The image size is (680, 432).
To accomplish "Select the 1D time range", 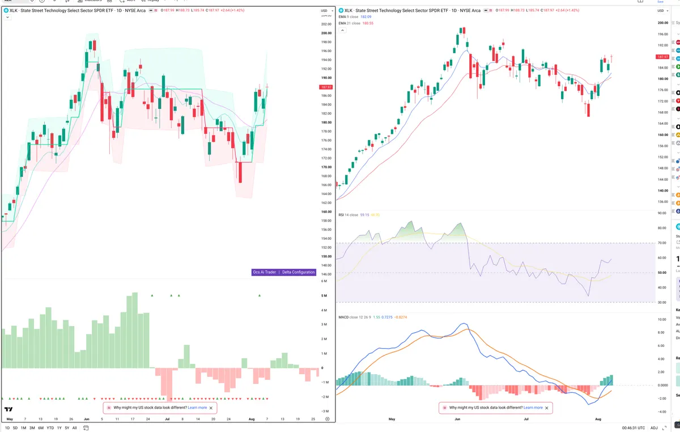I will pyautogui.click(x=7, y=427).
